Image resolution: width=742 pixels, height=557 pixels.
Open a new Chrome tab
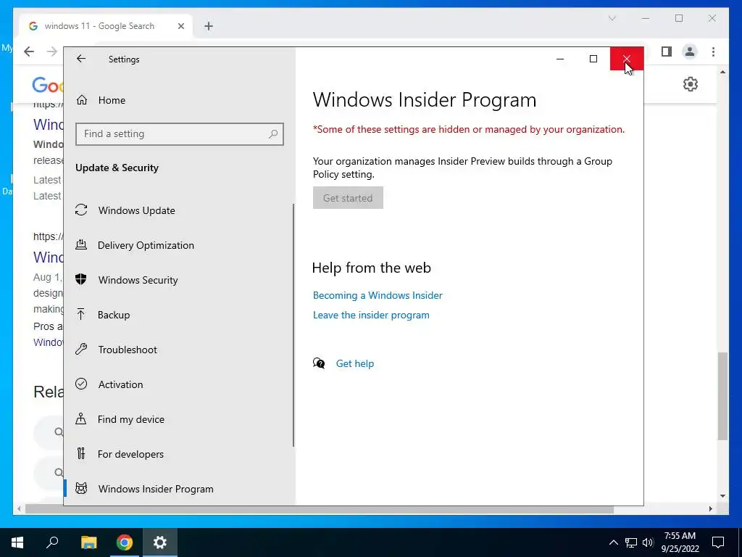pyautogui.click(x=209, y=26)
